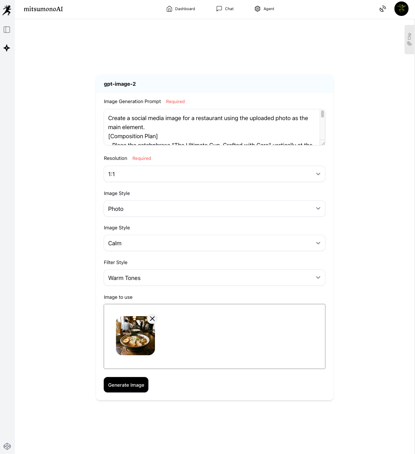Remove the uploaded ramen image
This screenshot has width=415, height=454.
pyautogui.click(x=152, y=319)
